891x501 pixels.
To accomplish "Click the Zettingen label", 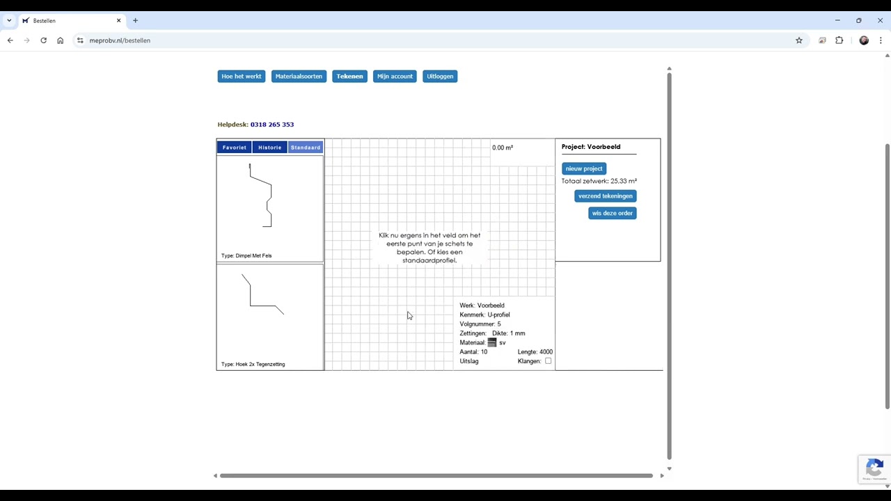I will tap(473, 333).
